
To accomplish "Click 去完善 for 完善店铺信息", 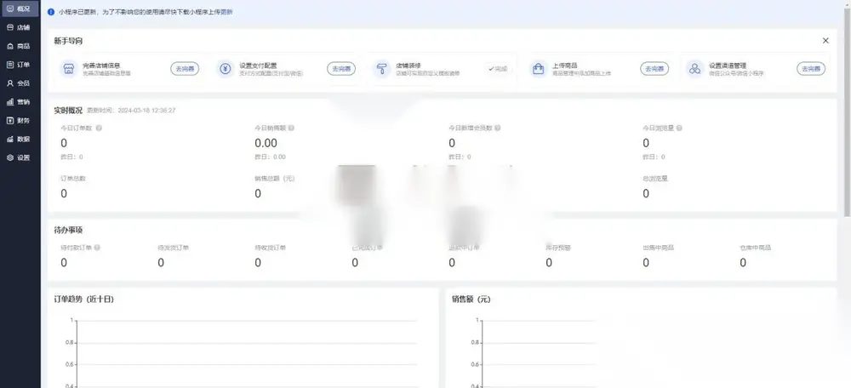I will 185,69.
